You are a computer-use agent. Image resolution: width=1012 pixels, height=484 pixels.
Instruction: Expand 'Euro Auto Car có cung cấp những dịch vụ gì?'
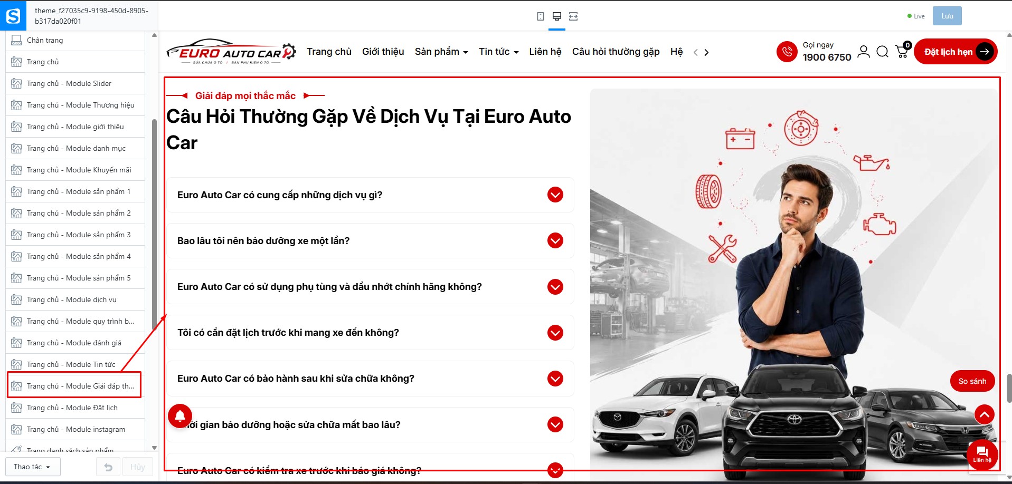click(x=370, y=195)
